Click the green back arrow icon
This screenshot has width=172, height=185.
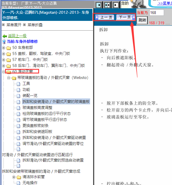coord(5,36)
